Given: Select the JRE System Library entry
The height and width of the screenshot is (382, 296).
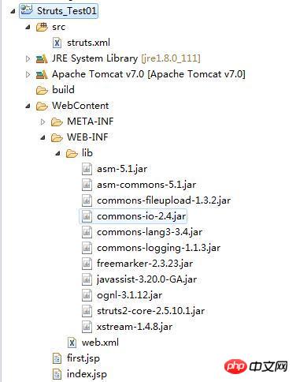Looking at the screenshot, I should pos(126,58).
